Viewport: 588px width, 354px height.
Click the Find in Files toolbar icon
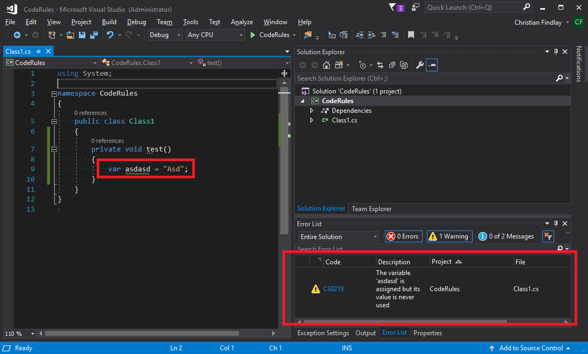pos(308,35)
